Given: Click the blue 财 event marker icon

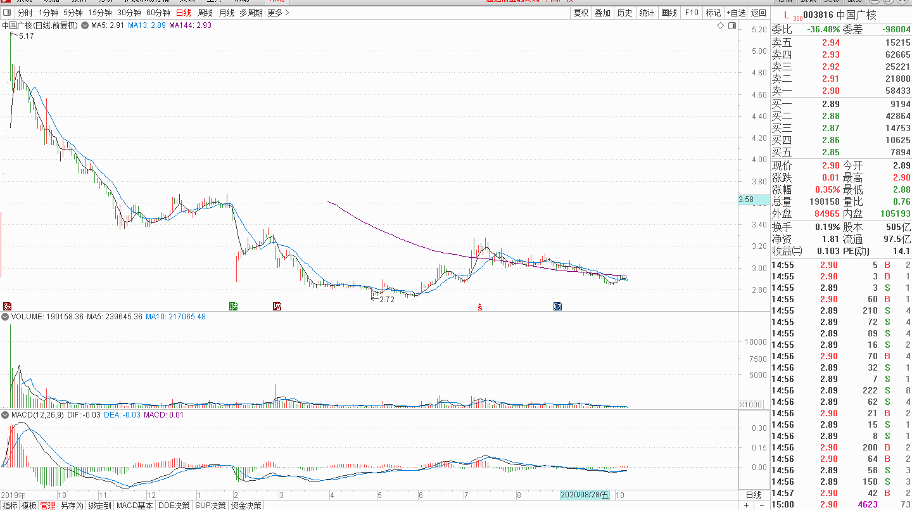Looking at the screenshot, I should click(x=557, y=307).
